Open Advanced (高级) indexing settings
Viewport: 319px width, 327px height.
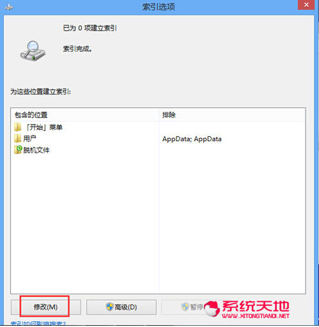[122, 307]
